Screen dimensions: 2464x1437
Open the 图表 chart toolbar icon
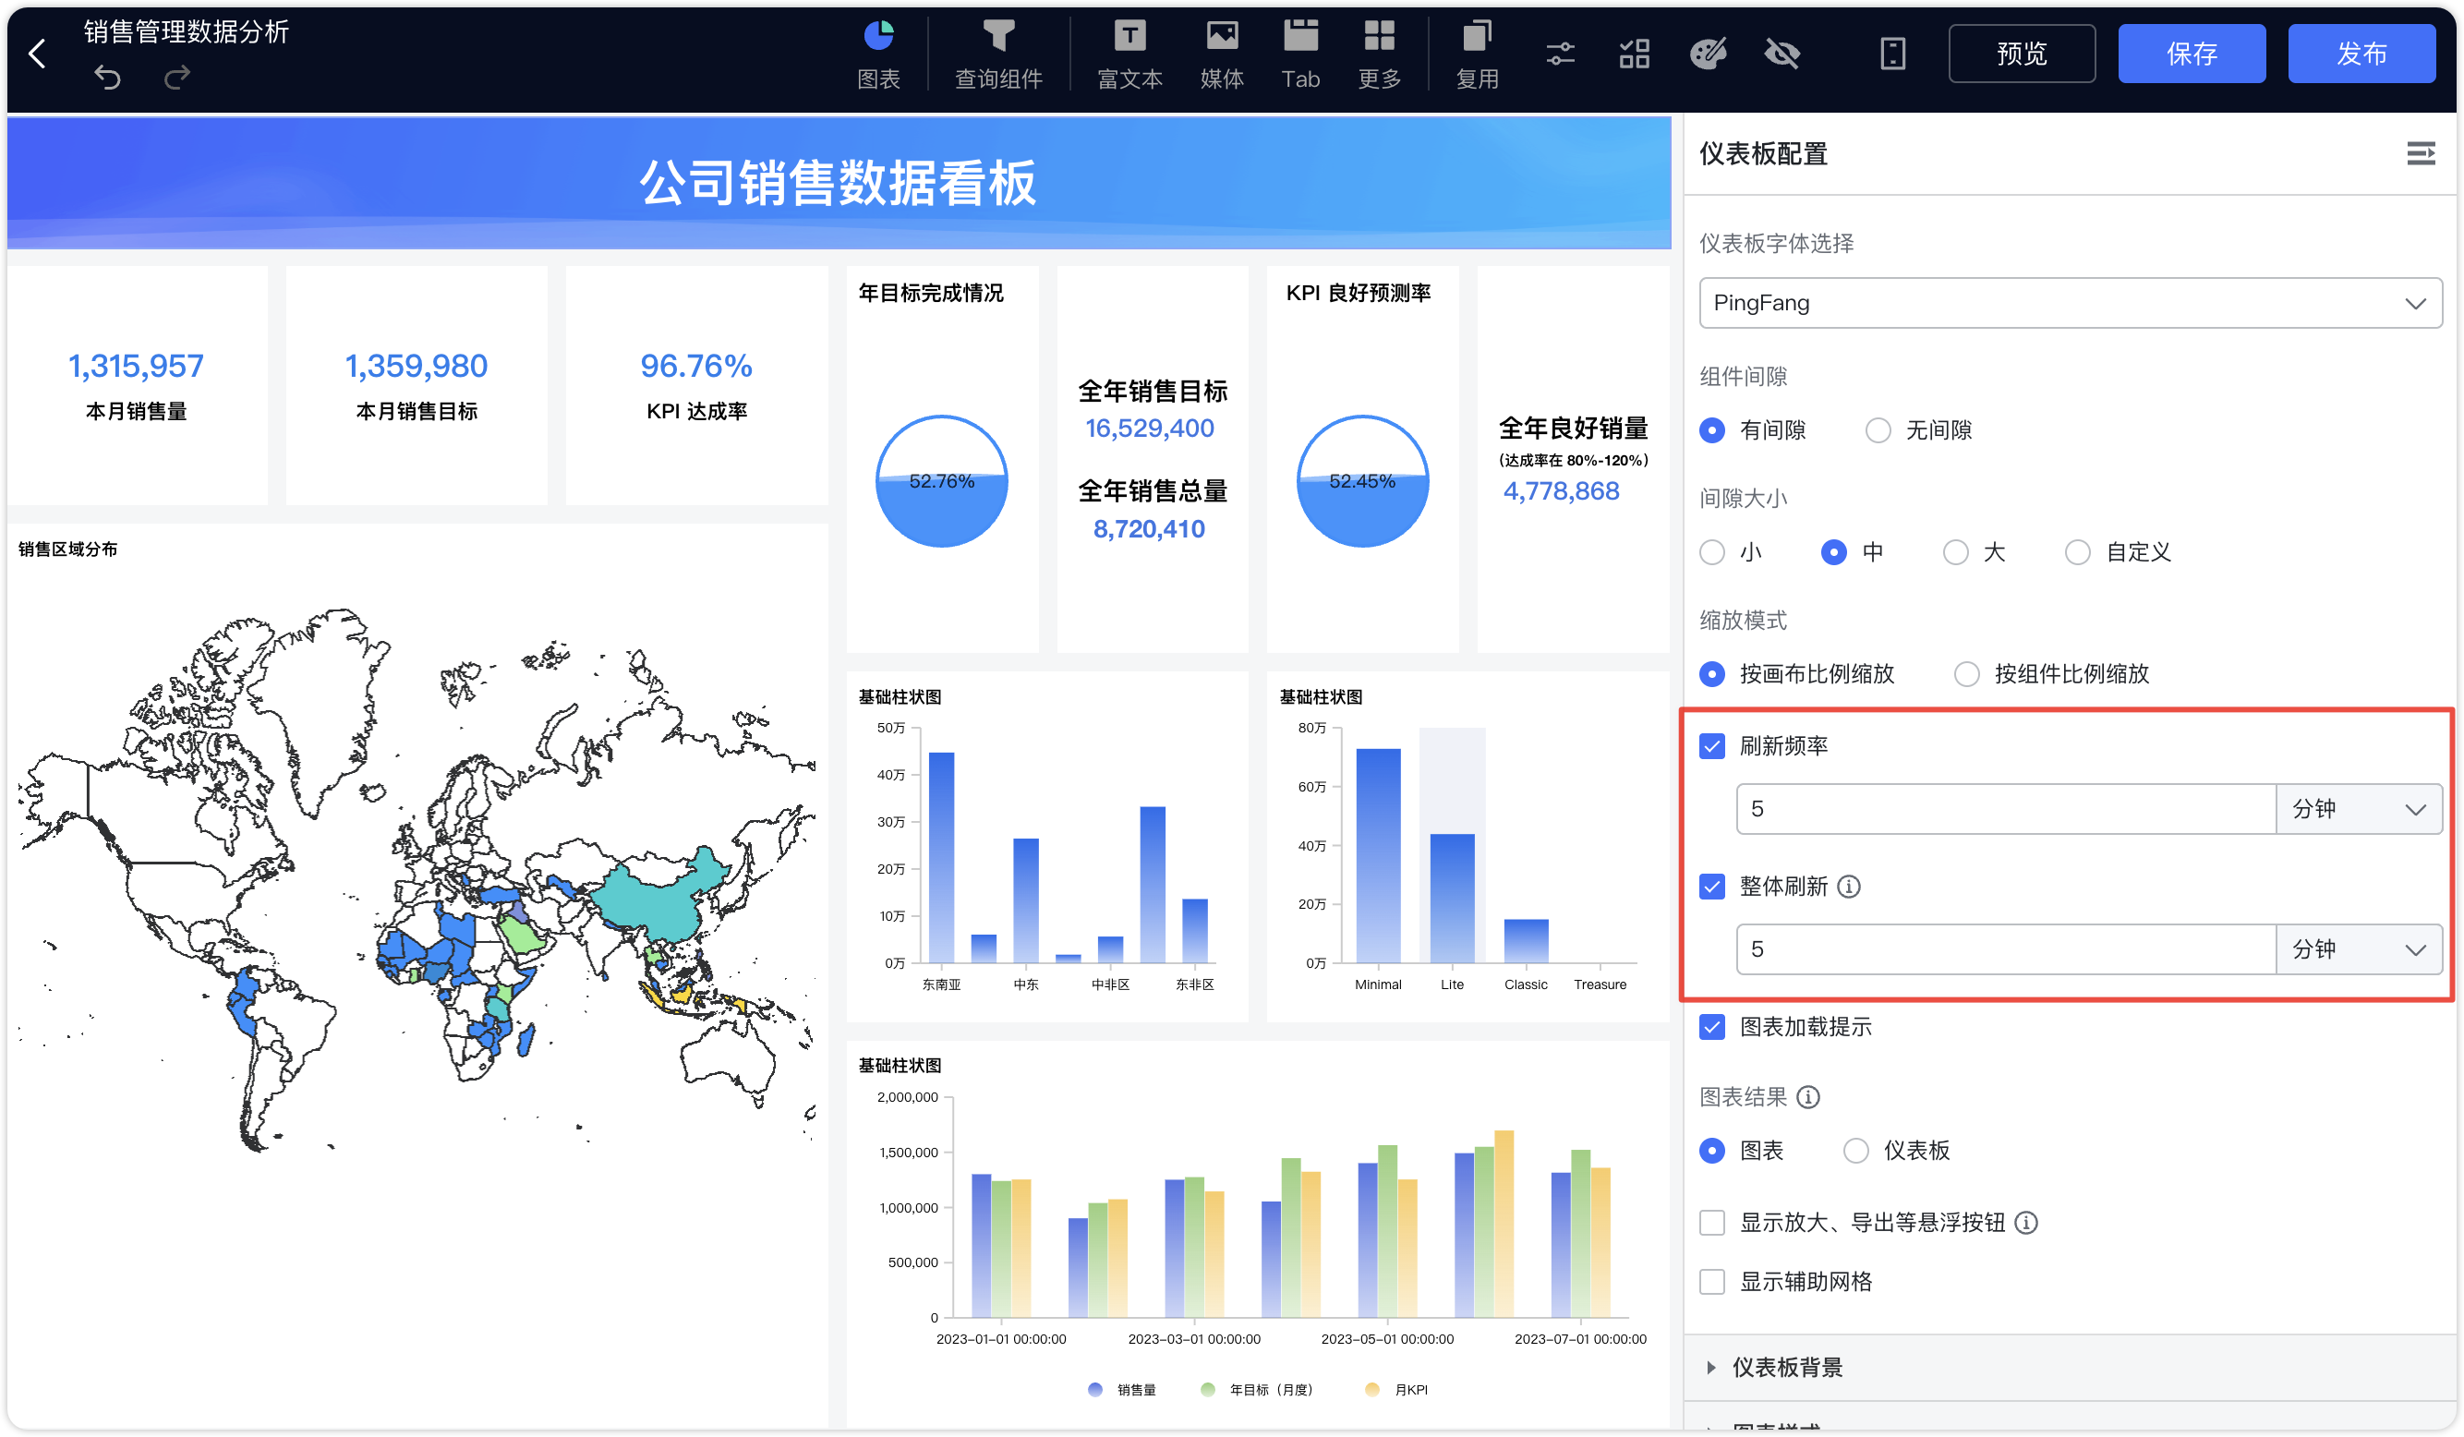pyautogui.click(x=878, y=54)
